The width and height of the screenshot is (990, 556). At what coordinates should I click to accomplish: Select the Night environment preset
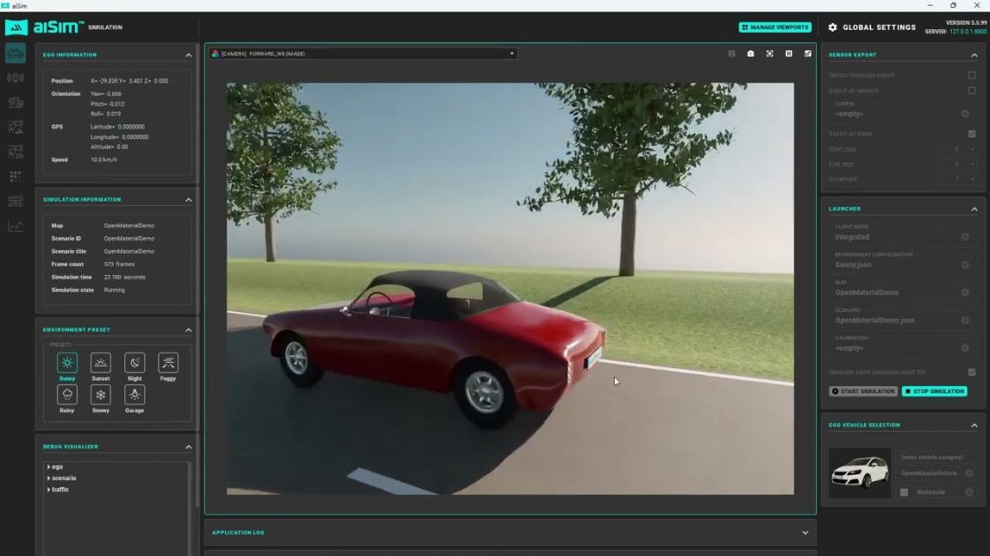134,362
